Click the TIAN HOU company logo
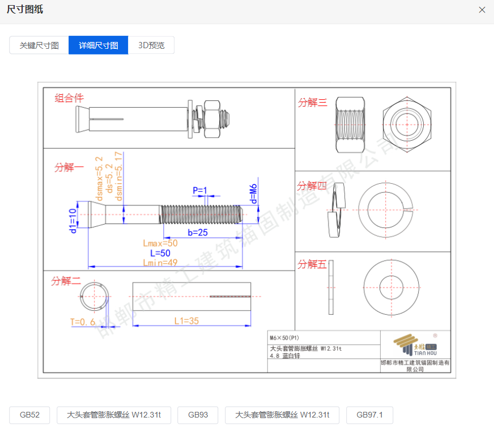This screenshot has height=430, width=494. pyautogui.click(x=415, y=344)
